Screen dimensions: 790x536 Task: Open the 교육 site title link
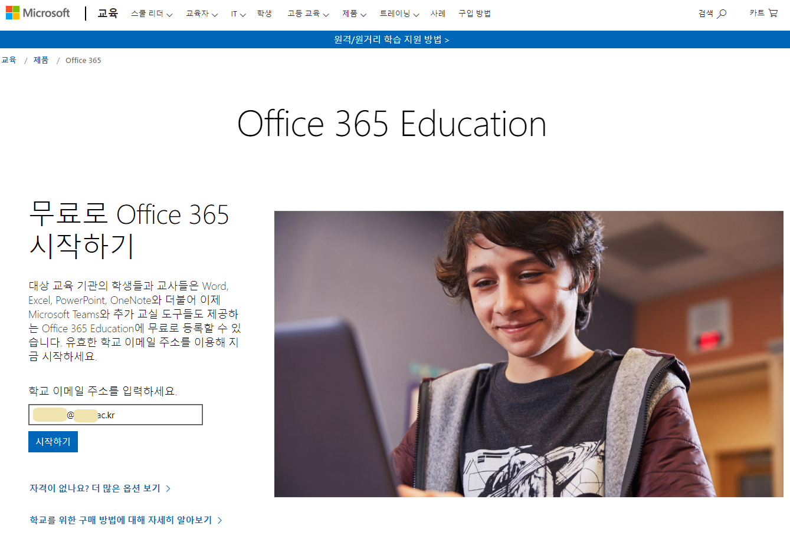(x=107, y=13)
